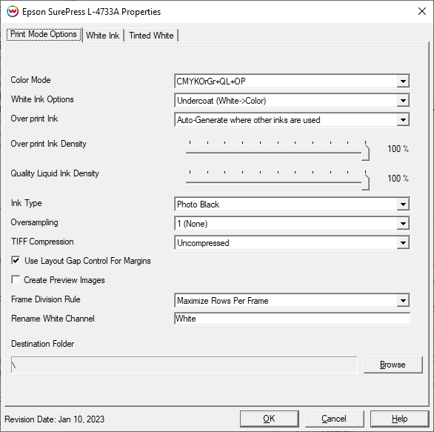
Task: Open the Ink Type dropdown
Action: 403,205
